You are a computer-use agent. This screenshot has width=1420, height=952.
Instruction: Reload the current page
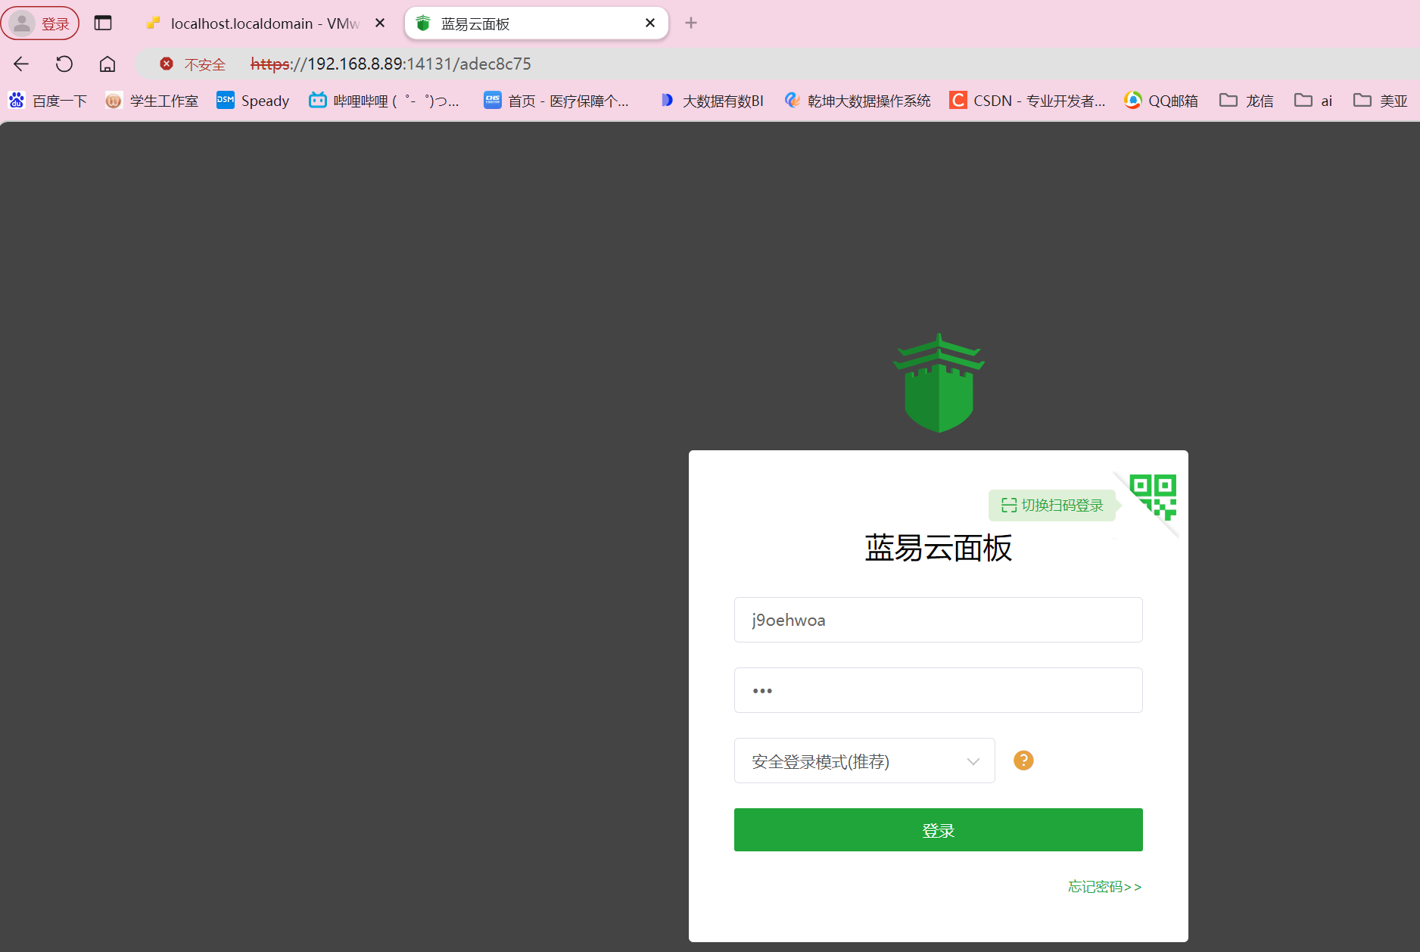[64, 64]
